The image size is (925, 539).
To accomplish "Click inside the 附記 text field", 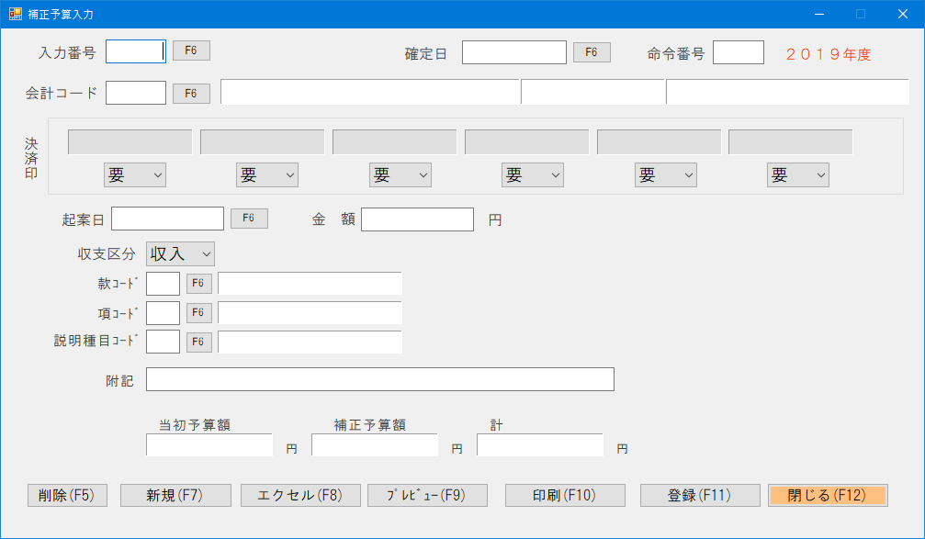I will [x=380, y=379].
